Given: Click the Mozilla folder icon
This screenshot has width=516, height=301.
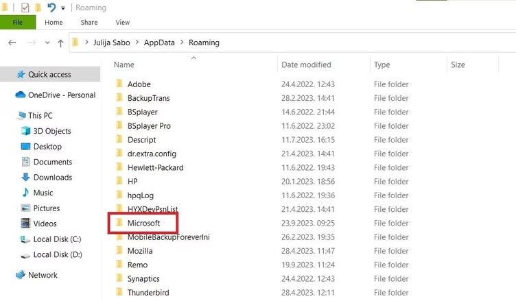Looking at the screenshot, I should [x=119, y=250].
